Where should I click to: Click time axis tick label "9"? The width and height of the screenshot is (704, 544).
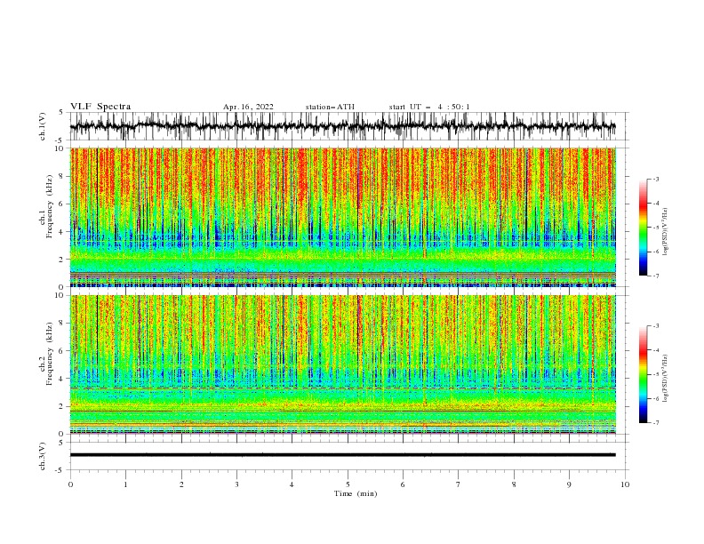pyautogui.click(x=569, y=484)
